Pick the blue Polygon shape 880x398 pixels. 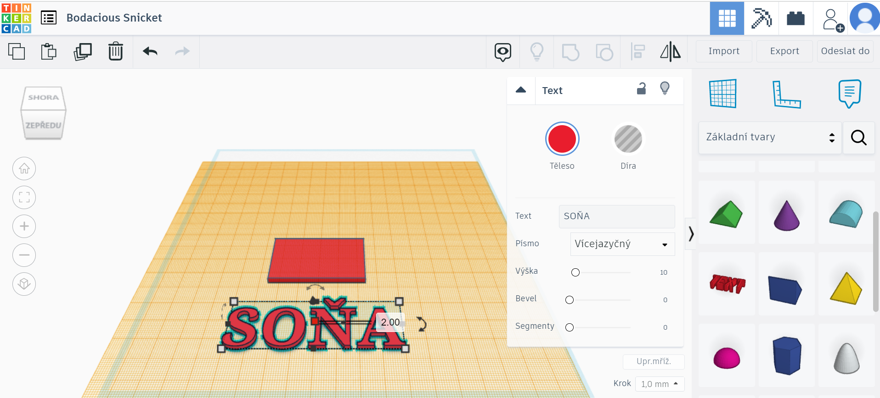pos(787,355)
